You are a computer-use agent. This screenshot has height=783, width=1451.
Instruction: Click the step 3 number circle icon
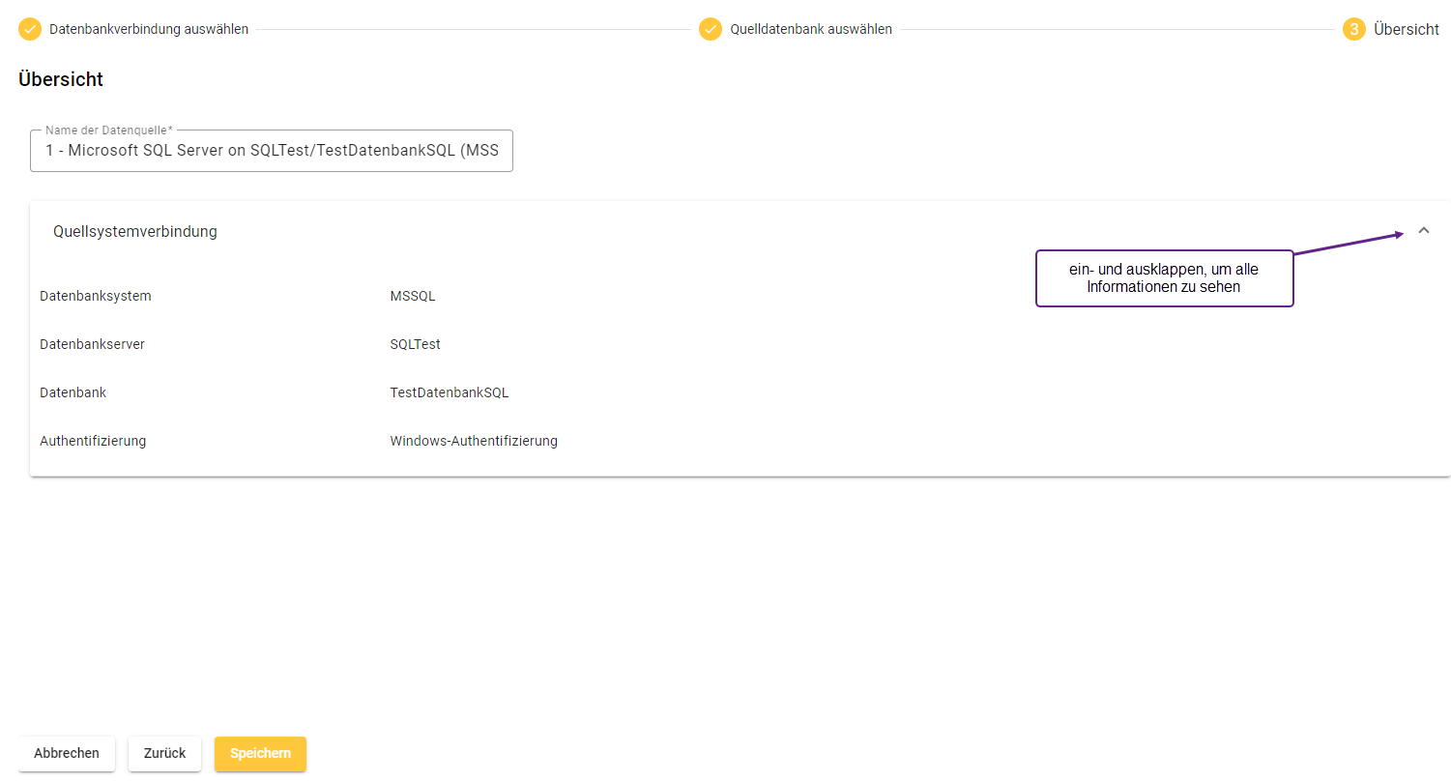1353,29
